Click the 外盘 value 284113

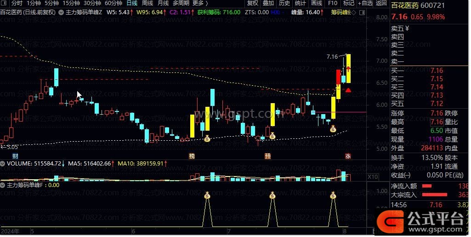431,148
